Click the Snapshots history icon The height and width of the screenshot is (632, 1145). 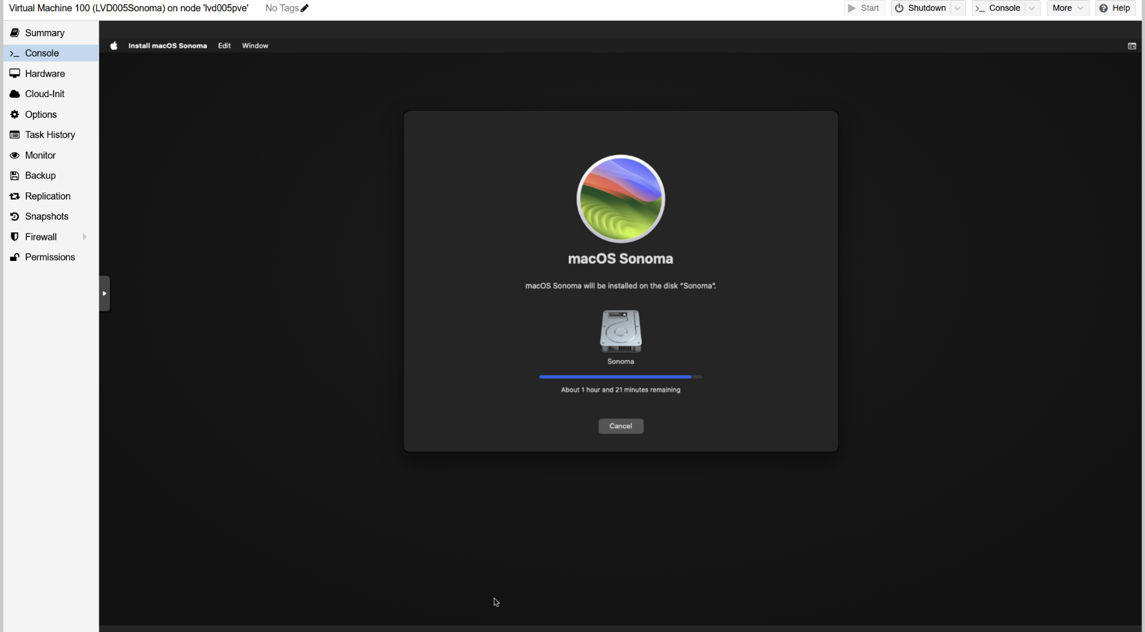[x=15, y=216]
